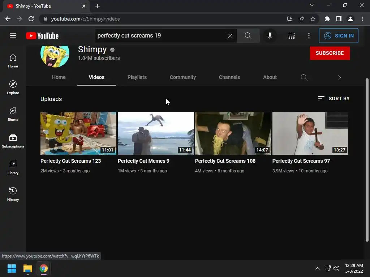Click the man holding cross thumbnail
The height and width of the screenshot is (277, 370).
click(x=310, y=133)
